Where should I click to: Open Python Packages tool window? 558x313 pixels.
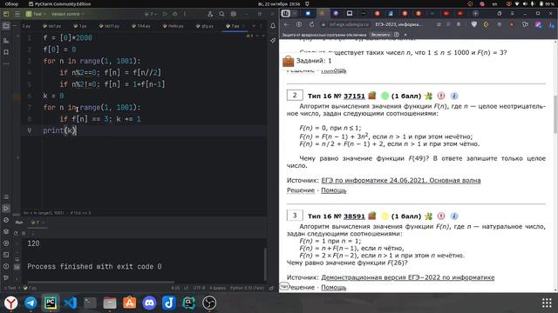tap(6, 231)
